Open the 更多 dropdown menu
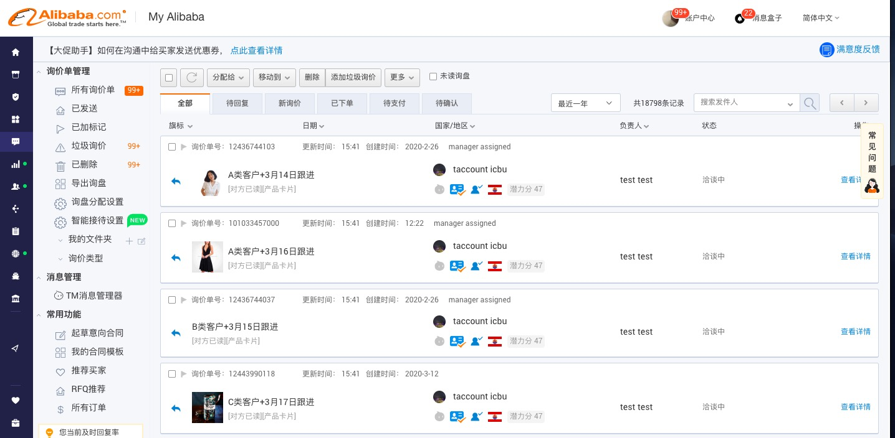Screen dimensions: 895x438 (402, 77)
